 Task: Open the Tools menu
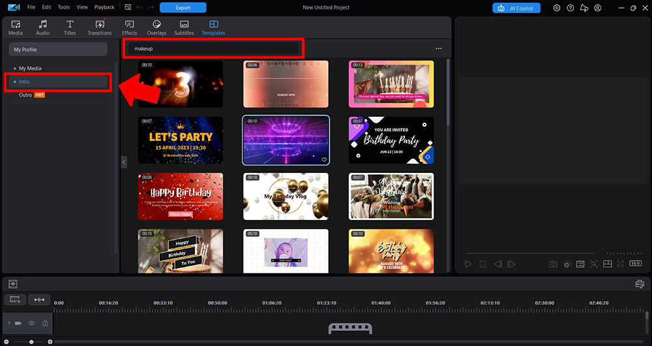click(63, 7)
